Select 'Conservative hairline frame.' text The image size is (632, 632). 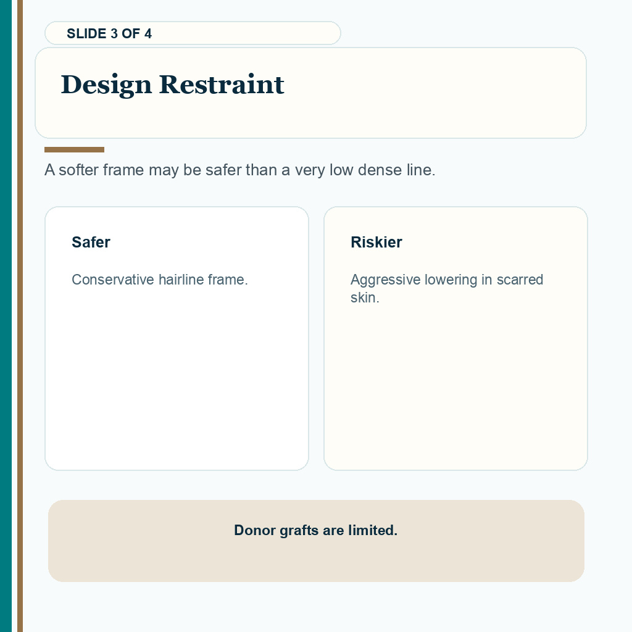160,280
